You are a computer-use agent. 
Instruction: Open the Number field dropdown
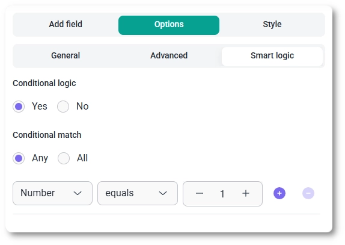coord(52,193)
